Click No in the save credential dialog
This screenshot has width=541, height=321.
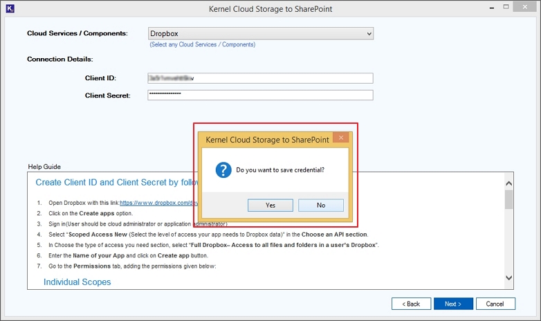click(x=321, y=205)
